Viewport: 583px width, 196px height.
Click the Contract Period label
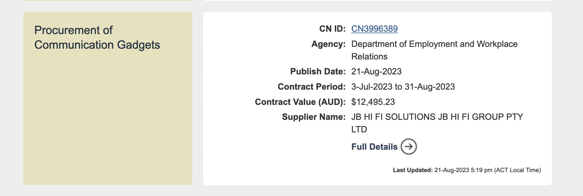click(312, 87)
